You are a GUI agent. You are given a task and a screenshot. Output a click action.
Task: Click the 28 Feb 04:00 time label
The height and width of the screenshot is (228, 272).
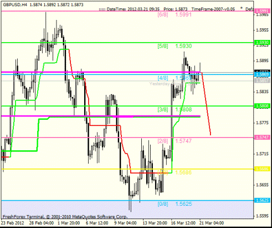click(42, 223)
